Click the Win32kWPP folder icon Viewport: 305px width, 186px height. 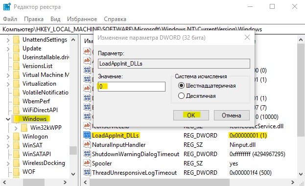tap(24, 128)
